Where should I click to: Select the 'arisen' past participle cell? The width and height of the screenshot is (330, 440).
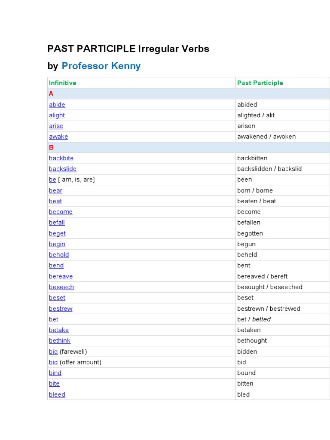[x=283, y=126]
